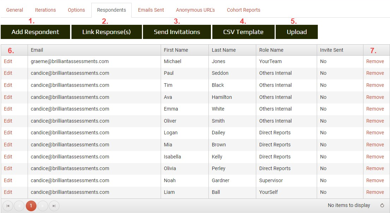
Task: Open the Anonymous URL's tab
Action: click(195, 10)
